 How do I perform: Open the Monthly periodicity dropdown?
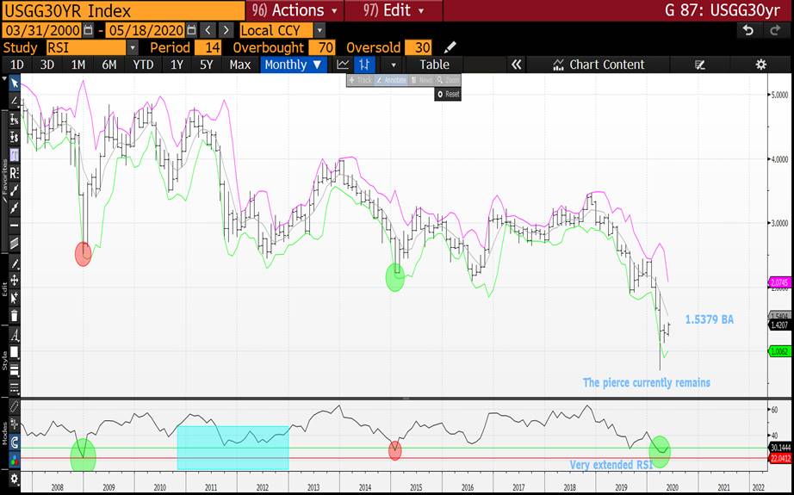[293, 65]
